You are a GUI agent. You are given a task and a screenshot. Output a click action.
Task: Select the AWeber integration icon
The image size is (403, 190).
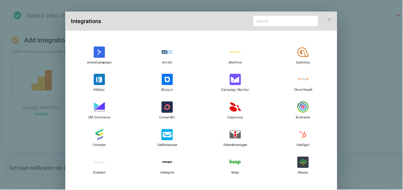click(99, 79)
